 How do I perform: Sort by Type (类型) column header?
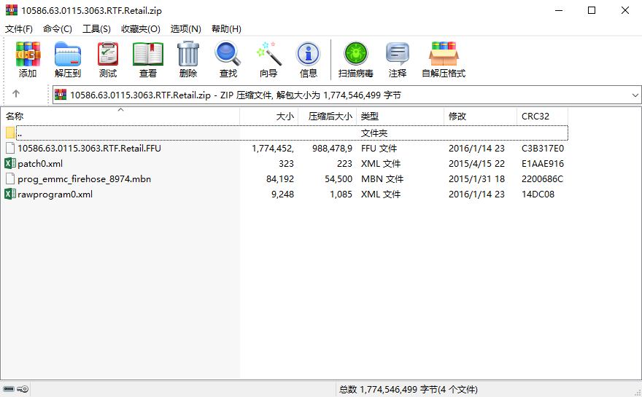tap(400, 116)
